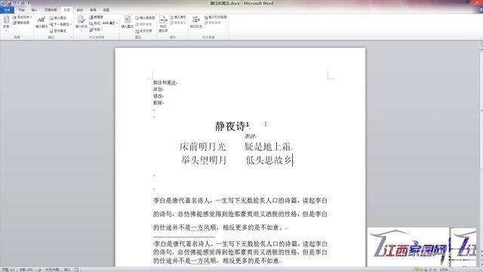Click the Insert Footnote (插入脚注) AB¹ button
Viewport: 483px width, 272px height.
click(x=42, y=23)
